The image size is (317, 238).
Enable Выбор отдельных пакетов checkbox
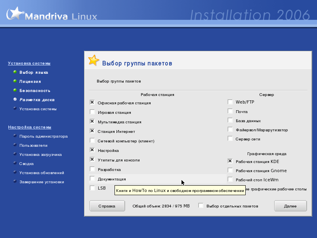[201, 205]
